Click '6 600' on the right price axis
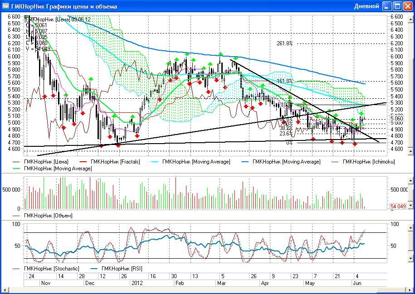The height and width of the screenshot is (294, 415). pyautogui.click(x=396, y=17)
